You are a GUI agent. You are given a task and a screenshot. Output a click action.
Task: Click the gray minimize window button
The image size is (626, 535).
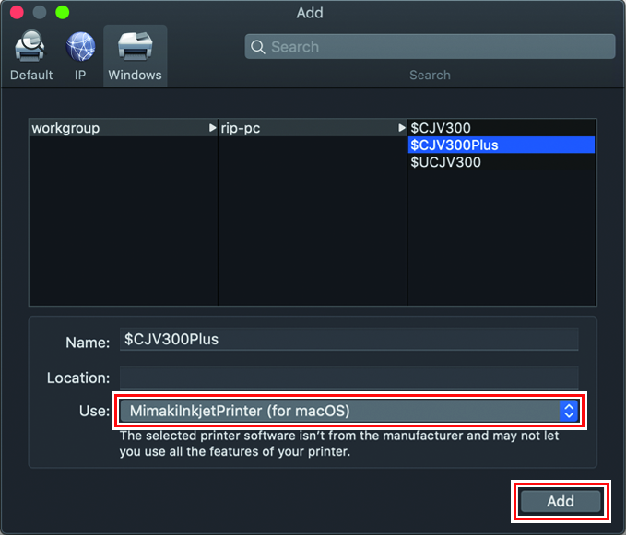40,13
